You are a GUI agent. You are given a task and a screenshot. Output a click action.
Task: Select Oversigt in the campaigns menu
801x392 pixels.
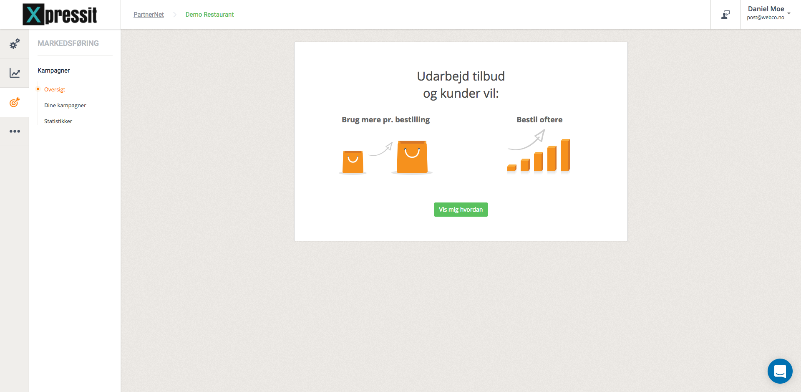tap(55, 89)
